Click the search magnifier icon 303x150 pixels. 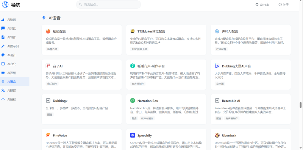80,5
